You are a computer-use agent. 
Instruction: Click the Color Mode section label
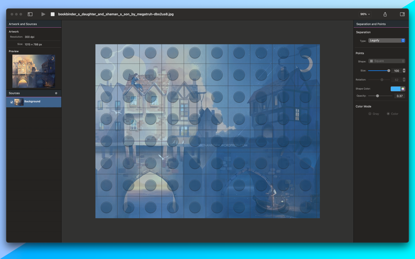[x=363, y=106]
